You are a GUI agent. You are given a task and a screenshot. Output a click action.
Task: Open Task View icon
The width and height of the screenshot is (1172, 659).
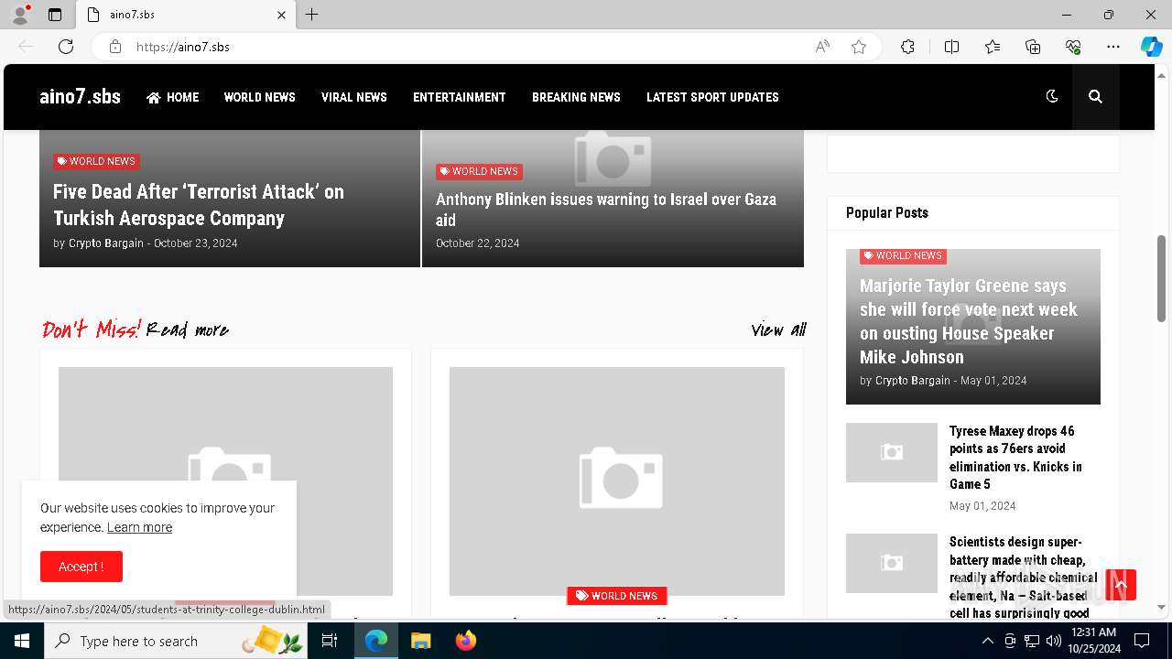pyautogui.click(x=330, y=641)
